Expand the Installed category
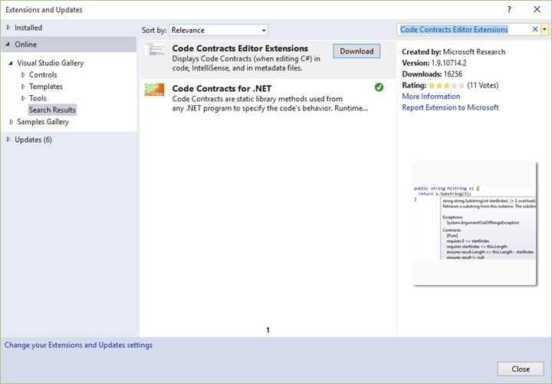Screen dimensions: 552x384 tap(8, 28)
